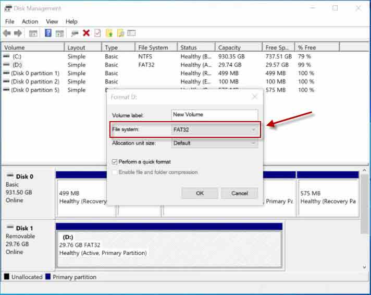The height and width of the screenshot is (295, 371).
Task: Click the scroll down arrow in disk pane
Action: point(364,266)
